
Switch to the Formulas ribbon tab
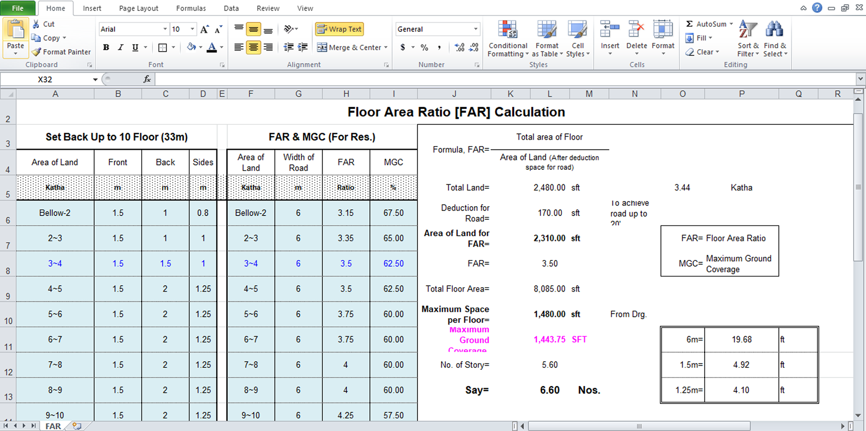[x=191, y=8]
